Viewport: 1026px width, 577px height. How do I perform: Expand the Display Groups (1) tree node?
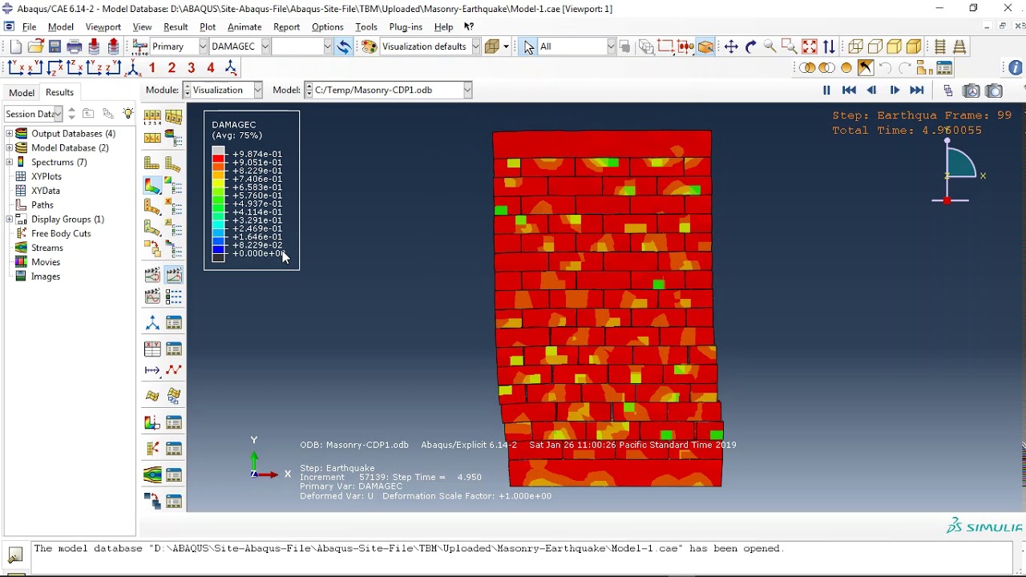click(x=10, y=220)
